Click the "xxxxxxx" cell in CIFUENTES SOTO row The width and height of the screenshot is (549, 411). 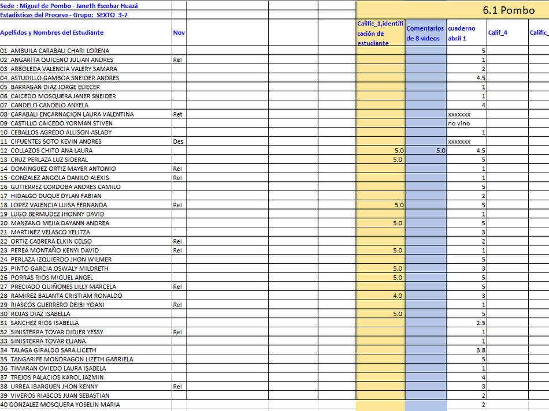coord(459,141)
